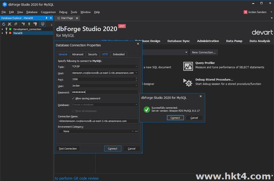This screenshot has width=274, height=181.
Task: Switch to the General tab in connection dialog
Action: [63, 54]
